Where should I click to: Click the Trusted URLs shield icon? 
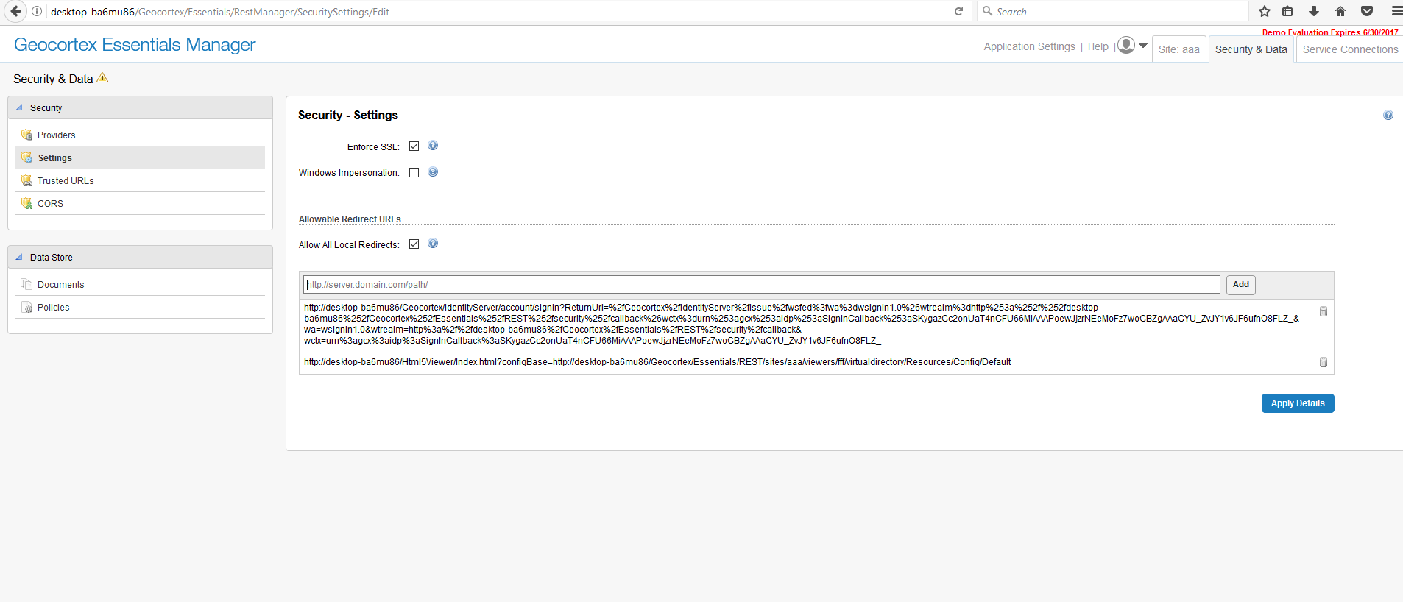point(26,180)
